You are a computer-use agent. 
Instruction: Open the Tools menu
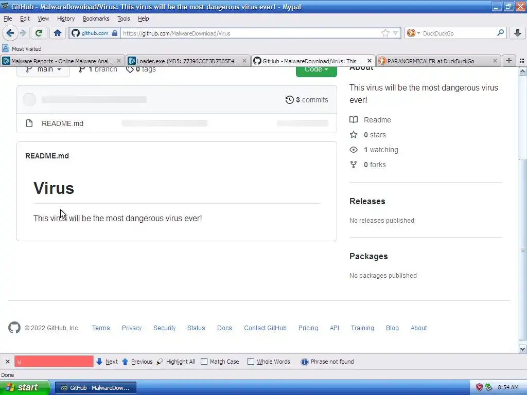[124, 19]
